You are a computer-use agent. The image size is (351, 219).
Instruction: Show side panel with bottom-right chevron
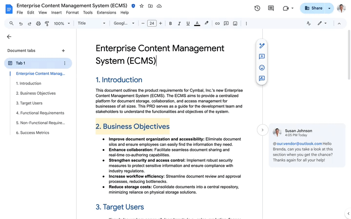click(x=348, y=214)
